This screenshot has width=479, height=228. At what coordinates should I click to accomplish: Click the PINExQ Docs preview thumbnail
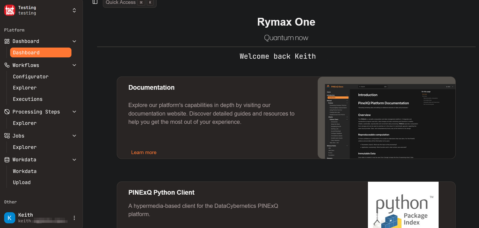tap(386, 118)
